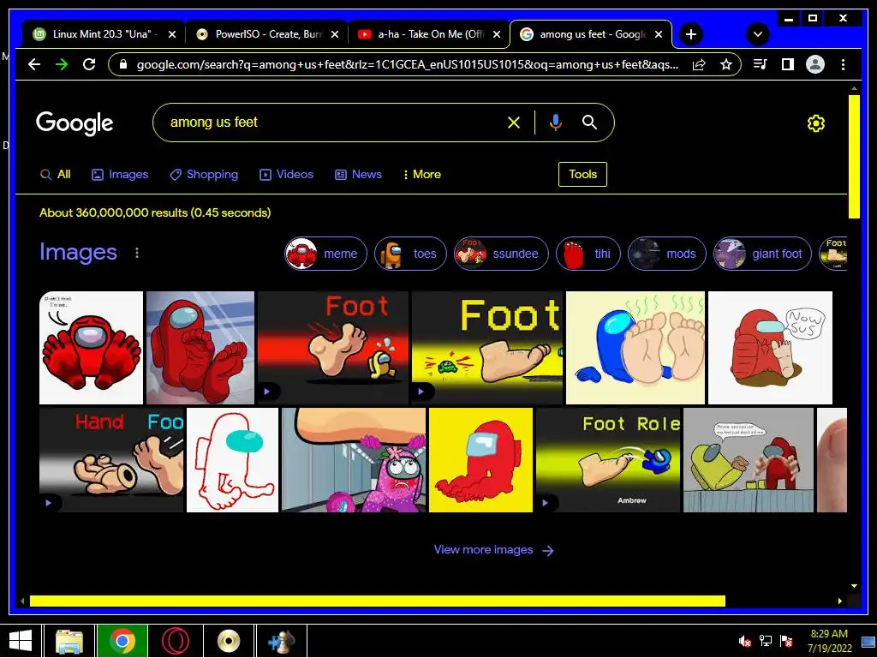
Task: Go back with the browser back arrow
Action: pos(34,64)
